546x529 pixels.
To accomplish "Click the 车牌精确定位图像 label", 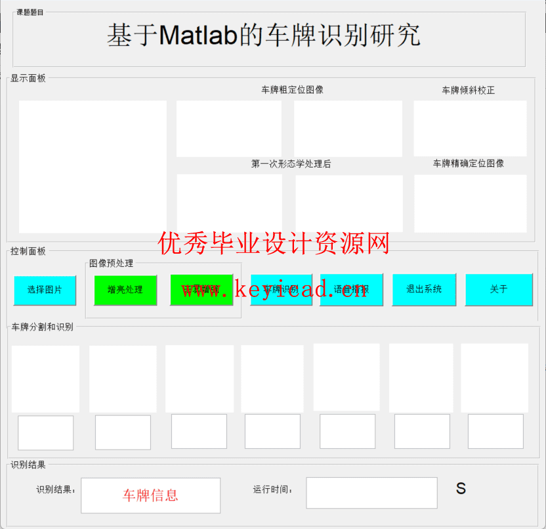I will [x=469, y=163].
